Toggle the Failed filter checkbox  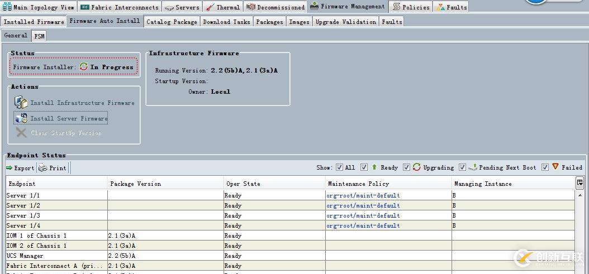[x=545, y=167]
